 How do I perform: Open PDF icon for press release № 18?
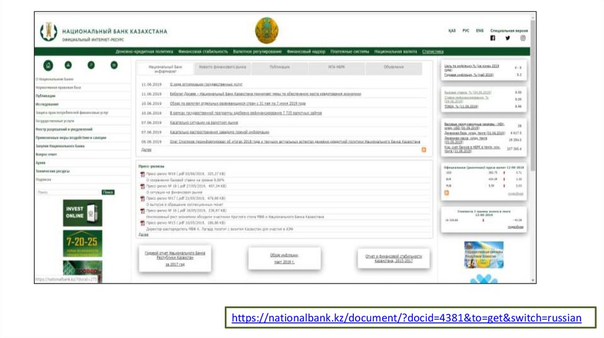point(143,187)
